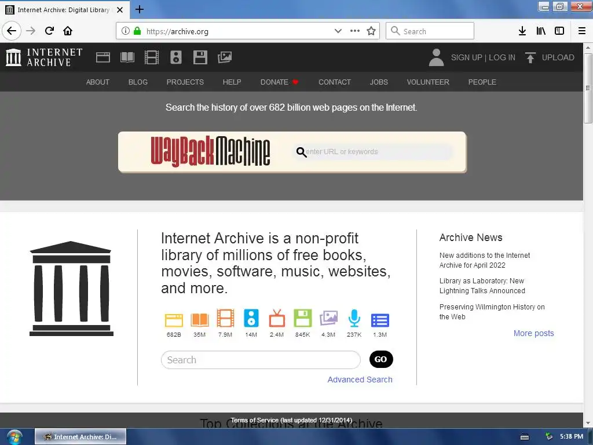Viewport: 593px width, 445px height.
Task: Open the ABOUT menu item
Action: [97, 82]
